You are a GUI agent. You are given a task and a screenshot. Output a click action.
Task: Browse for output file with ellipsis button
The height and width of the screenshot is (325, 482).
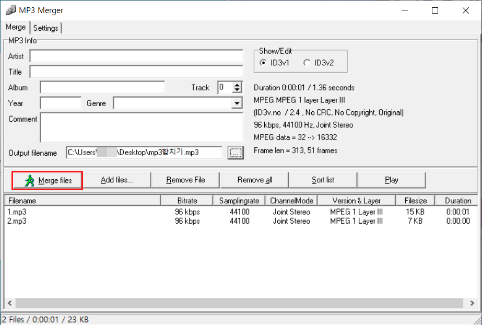(x=236, y=153)
